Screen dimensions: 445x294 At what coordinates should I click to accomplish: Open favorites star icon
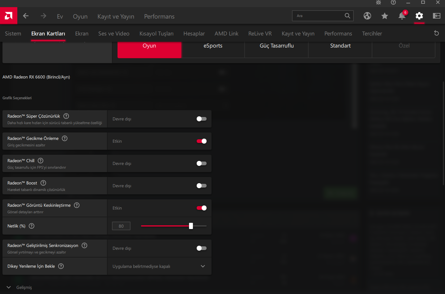click(x=385, y=16)
